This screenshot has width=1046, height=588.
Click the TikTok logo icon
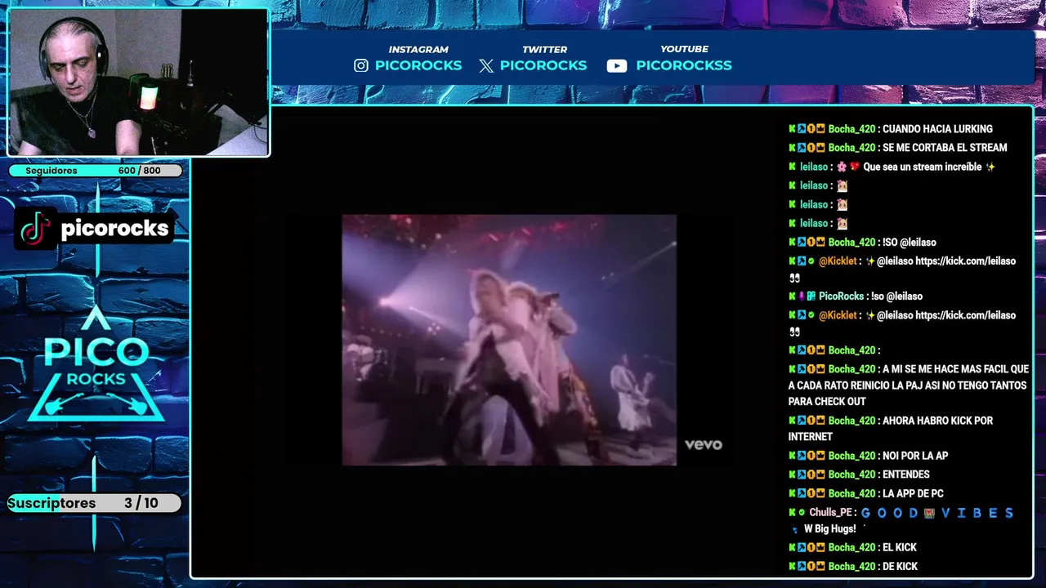pos(35,229)
